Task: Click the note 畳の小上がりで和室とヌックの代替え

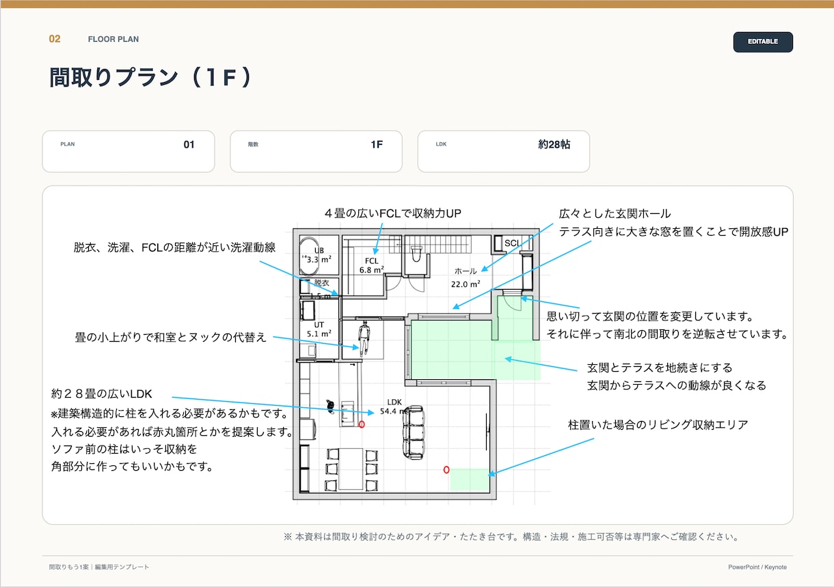Action: (x=170, y=337)
